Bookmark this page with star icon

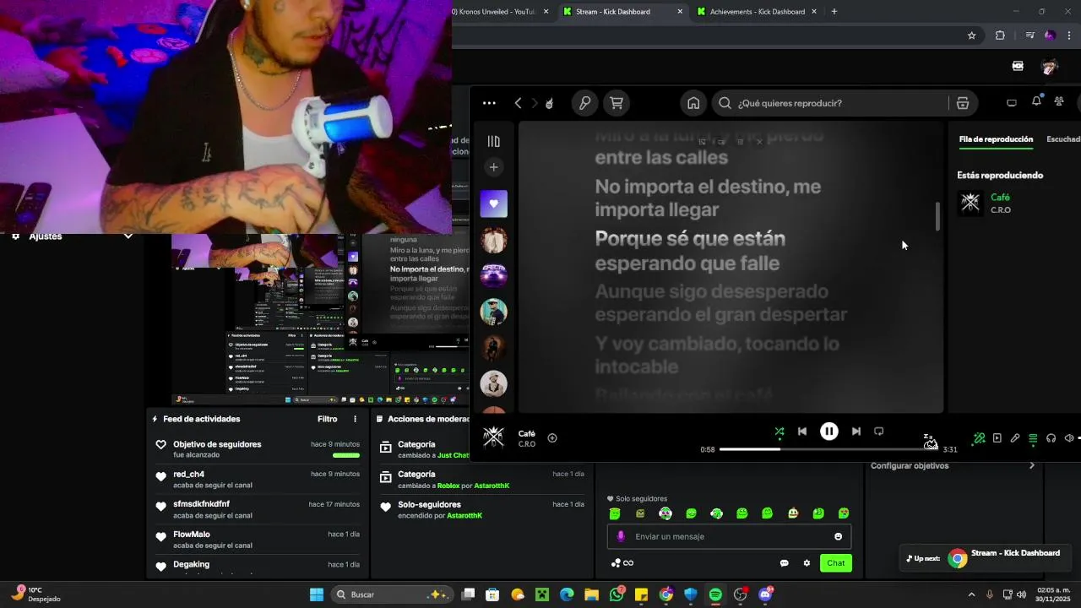tap(971, 35)
